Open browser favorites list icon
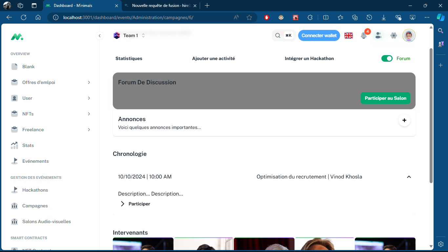This screenshot has height=252, width=448. tap(340, 17)
